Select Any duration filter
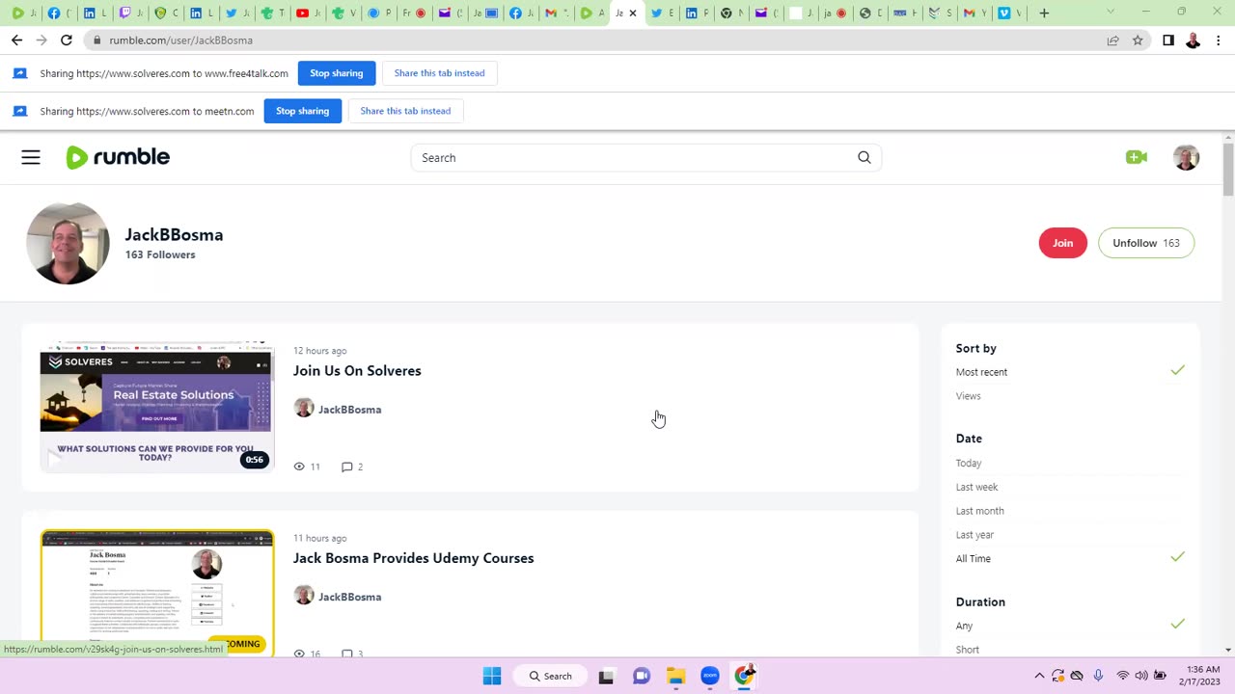1235x694 pixels. point(964,626)
